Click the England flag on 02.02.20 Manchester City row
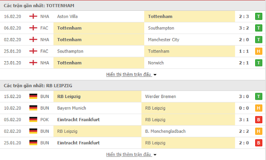This screenshot has height=160, width=266. coord(33,40)
